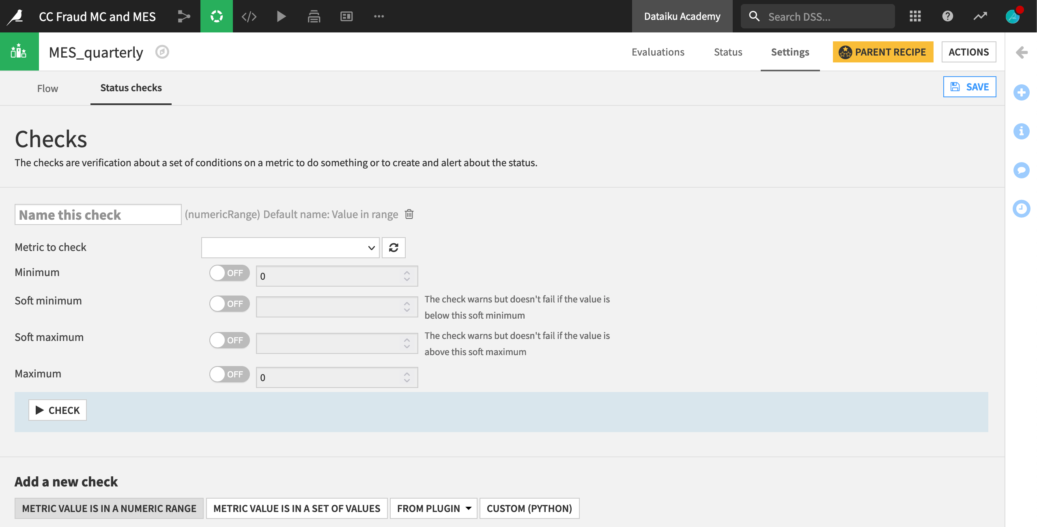Open the timeline clock panel
The width and height of the screenshot is (1037, 527).
[1022, 208]
